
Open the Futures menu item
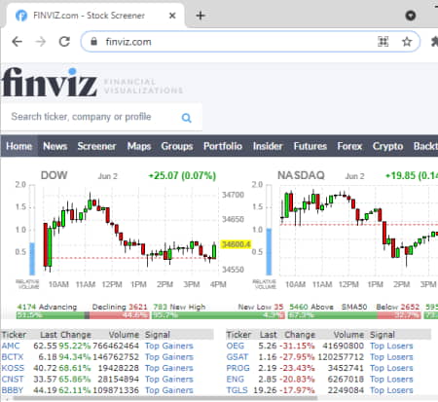click(x=310, y=146)
